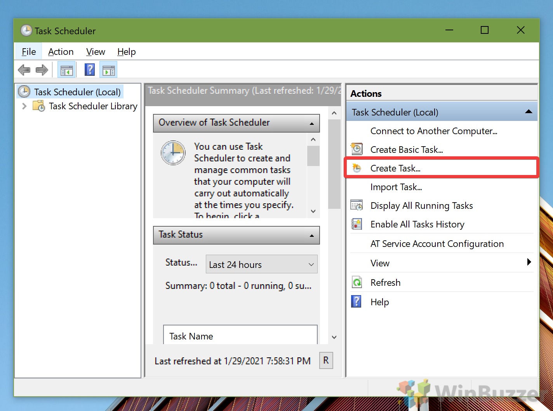Image resolution: width=553 pixels, height=411 pixels.
Task: Open AT Service Account Configuration
Action: point(437,244)
